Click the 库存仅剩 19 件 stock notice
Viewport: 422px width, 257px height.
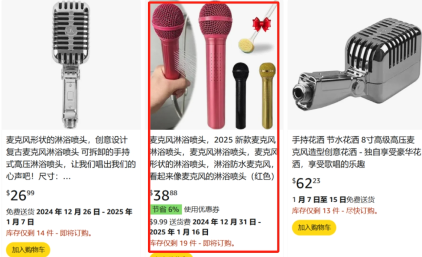192,243
